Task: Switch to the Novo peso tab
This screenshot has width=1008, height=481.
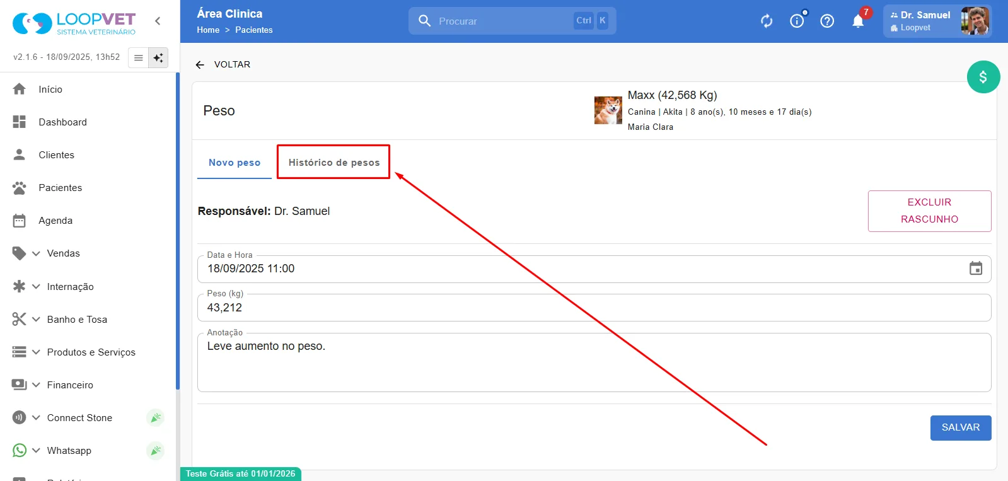Action: point(235,163)
